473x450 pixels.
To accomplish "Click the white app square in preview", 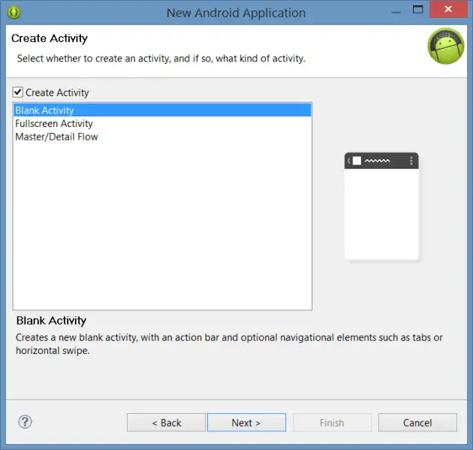I will click(357, 161).
